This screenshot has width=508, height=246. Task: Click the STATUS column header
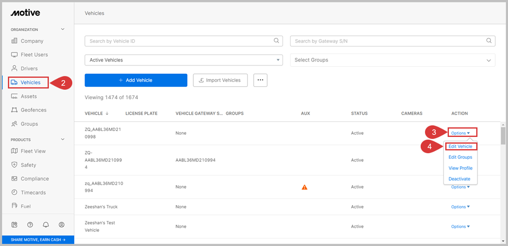click(x=359, y=113)
